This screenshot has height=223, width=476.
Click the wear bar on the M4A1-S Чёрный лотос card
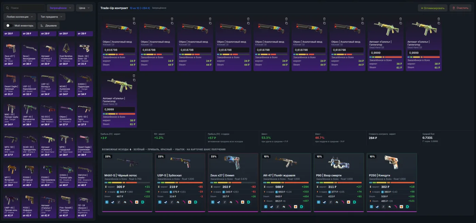coord(127,182)
